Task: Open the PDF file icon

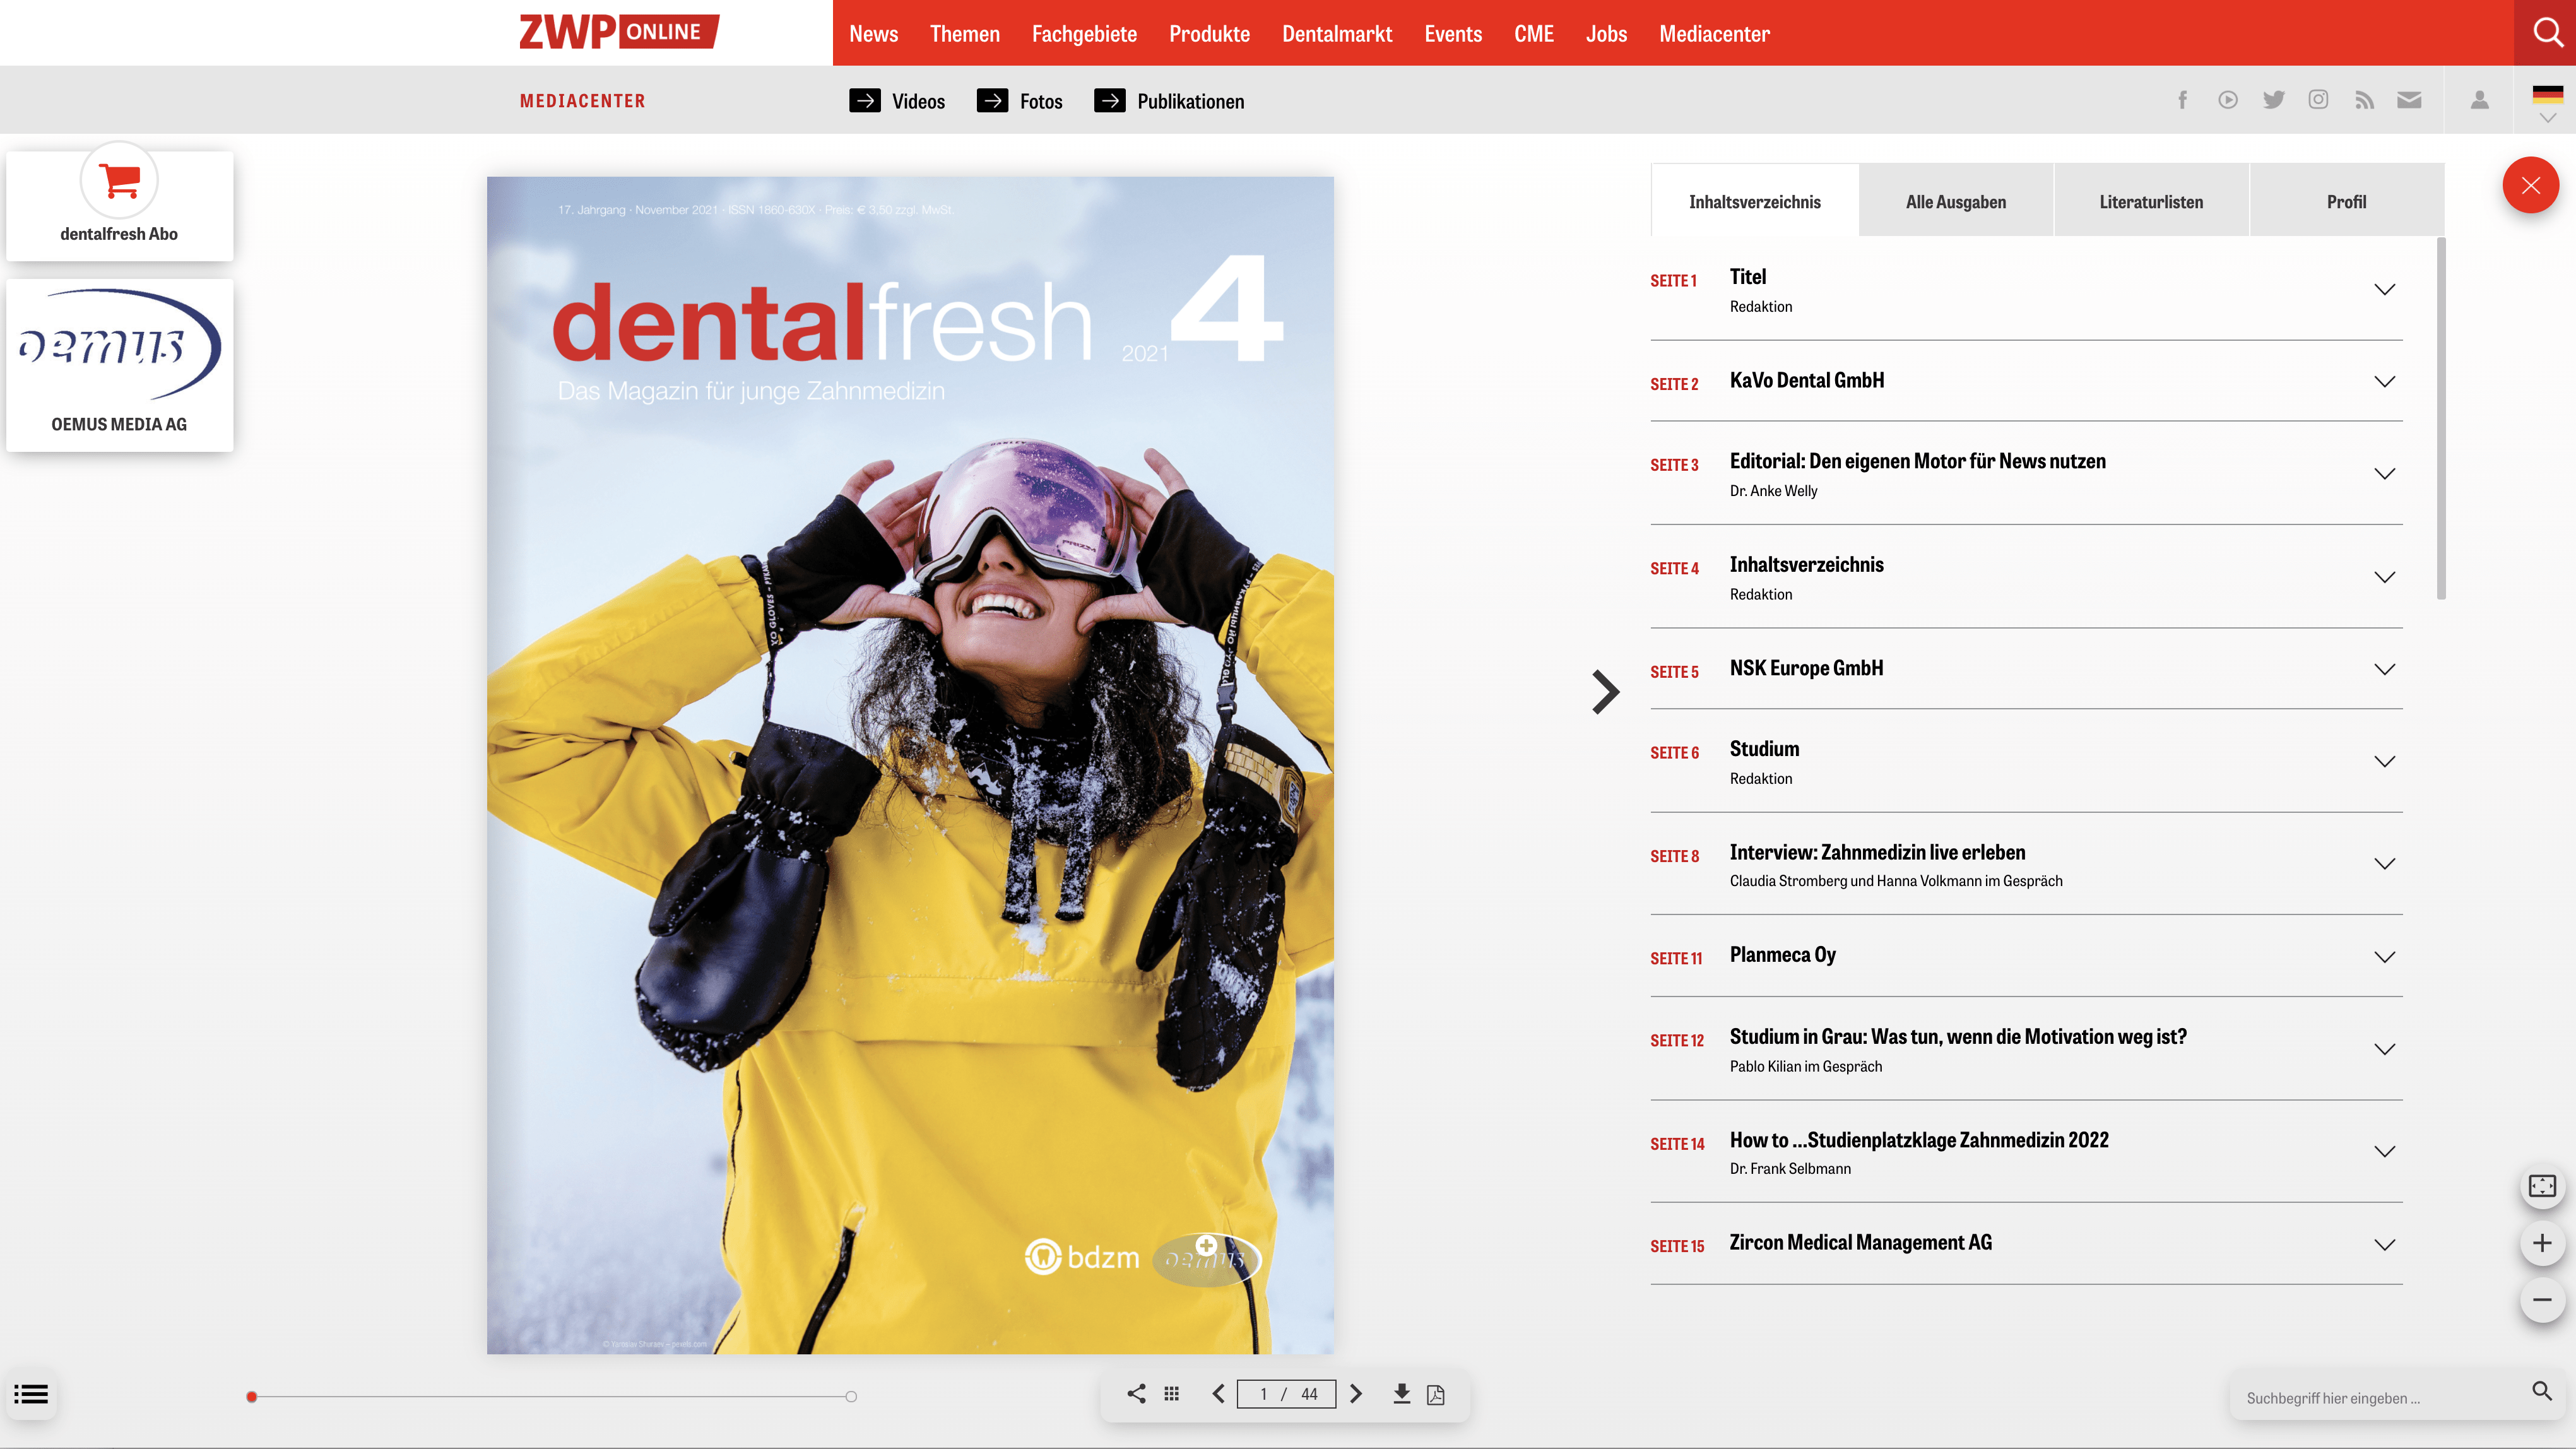Action: click(x=1436, y=1394)
